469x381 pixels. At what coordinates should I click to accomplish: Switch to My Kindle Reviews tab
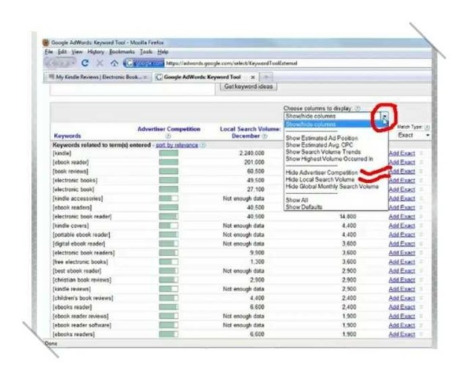tap(97, 78)
